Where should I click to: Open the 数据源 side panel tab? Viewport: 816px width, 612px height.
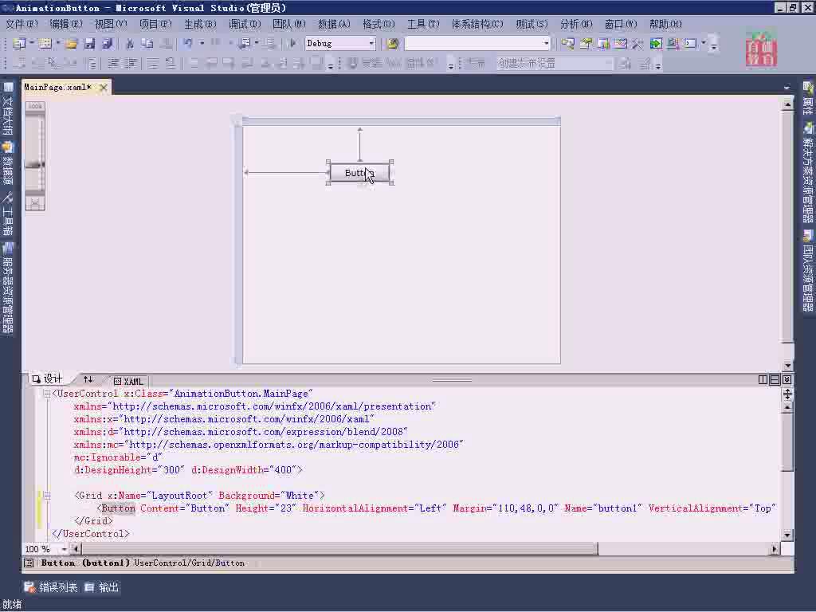coord(7,163)
